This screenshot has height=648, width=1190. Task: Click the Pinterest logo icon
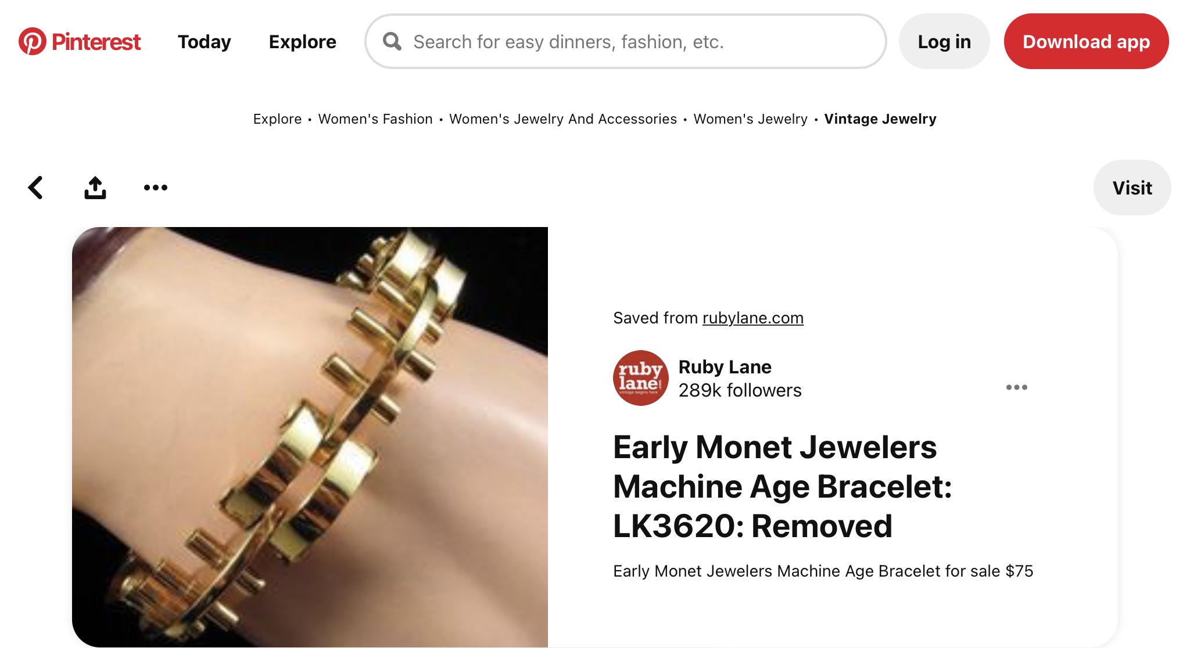pos(33,41)
